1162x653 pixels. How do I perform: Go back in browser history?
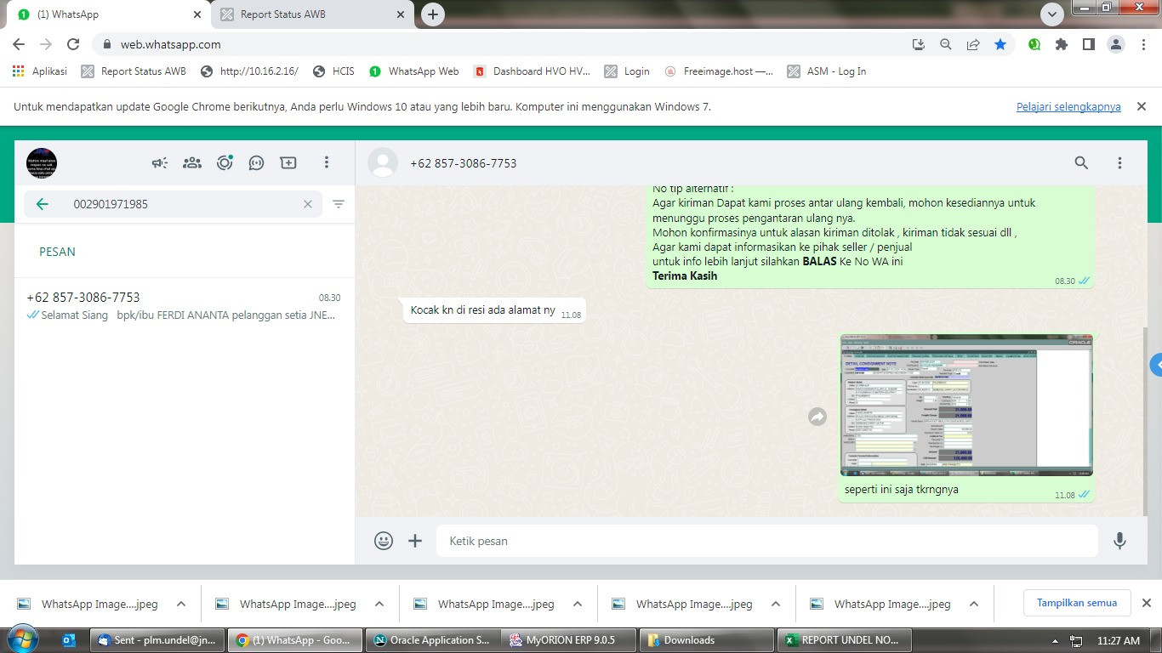point(19,44)
